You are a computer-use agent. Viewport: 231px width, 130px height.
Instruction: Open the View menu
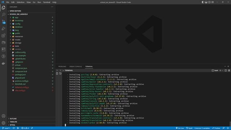pyautogui.click(x=29, y=2)
